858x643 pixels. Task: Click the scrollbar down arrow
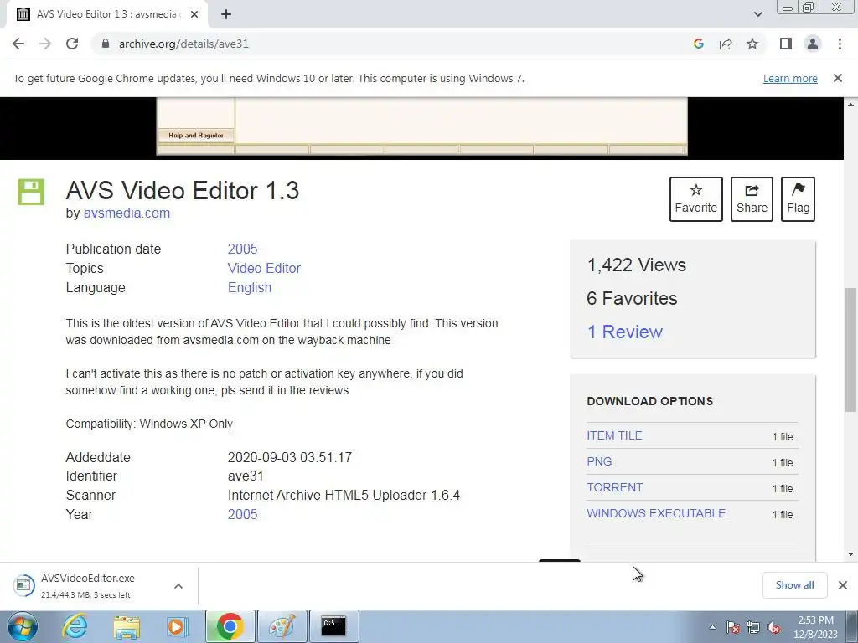[851, 554]
